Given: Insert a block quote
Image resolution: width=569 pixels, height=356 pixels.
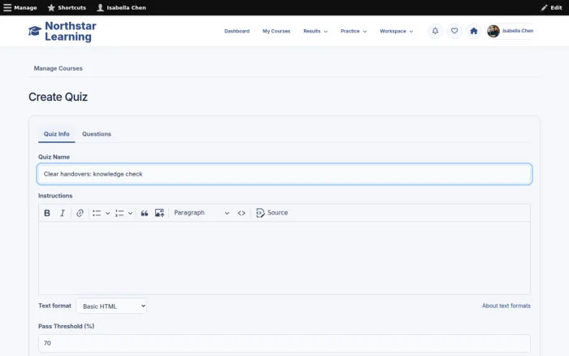Looking at the screenshot, I should (x=145, y=213).
